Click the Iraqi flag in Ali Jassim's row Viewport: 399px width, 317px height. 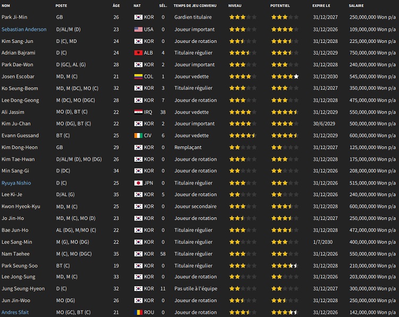pyautogui.click(x=138, y=112)
